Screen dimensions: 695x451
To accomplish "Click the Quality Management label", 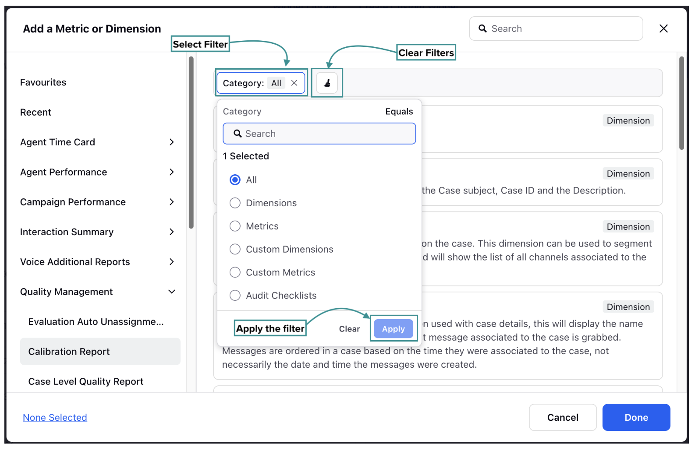I will coord(67,292).
